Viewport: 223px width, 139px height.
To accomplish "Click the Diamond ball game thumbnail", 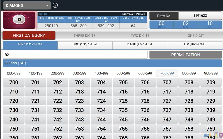I will click(x=19, y=20).
